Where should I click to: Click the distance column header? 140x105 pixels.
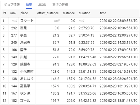point(69,13)
